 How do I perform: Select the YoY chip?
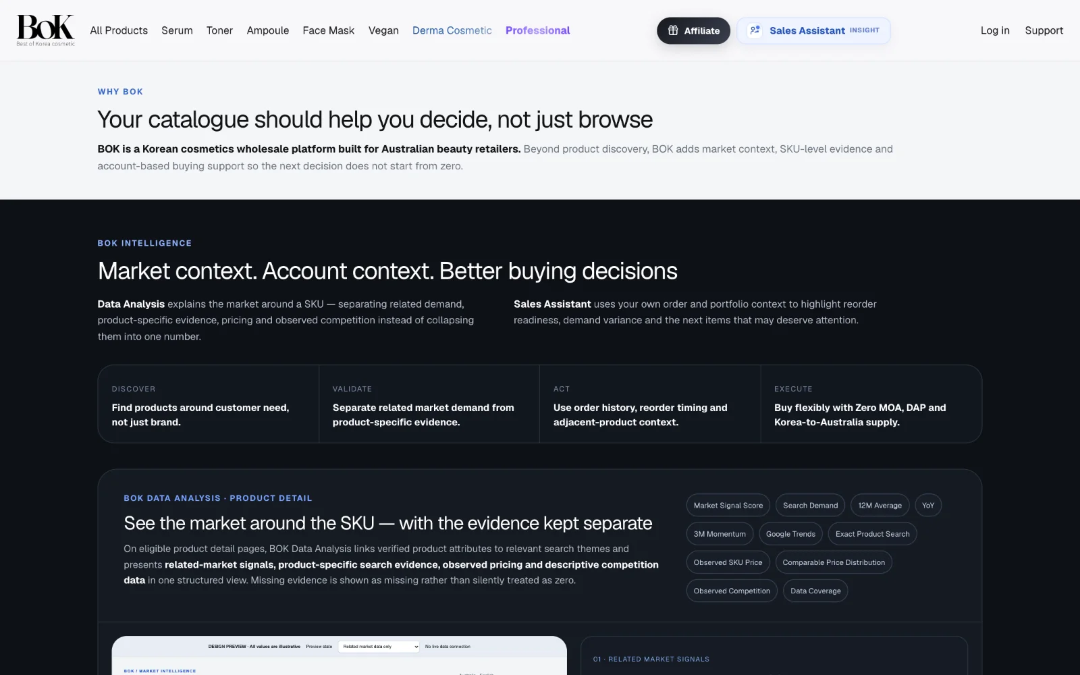coord(928,506)
